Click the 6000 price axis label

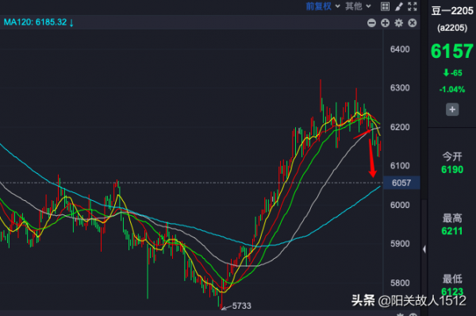point(400,205)
